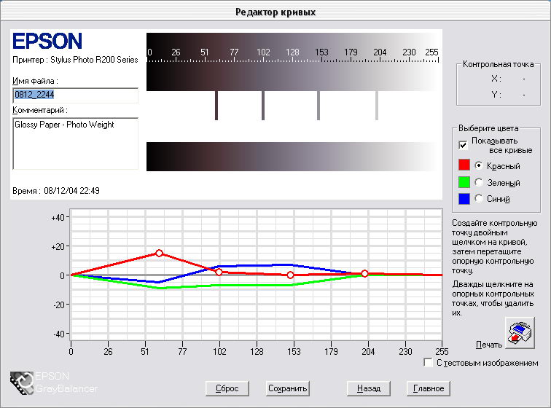Screen dimensions: 551x408
Task: Select the red control point near 153
Action: click(x=290, y=275)
